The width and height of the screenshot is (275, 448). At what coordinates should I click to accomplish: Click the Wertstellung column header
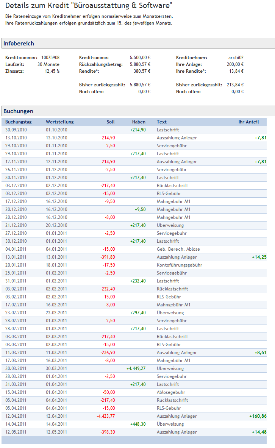click(59, 122)
